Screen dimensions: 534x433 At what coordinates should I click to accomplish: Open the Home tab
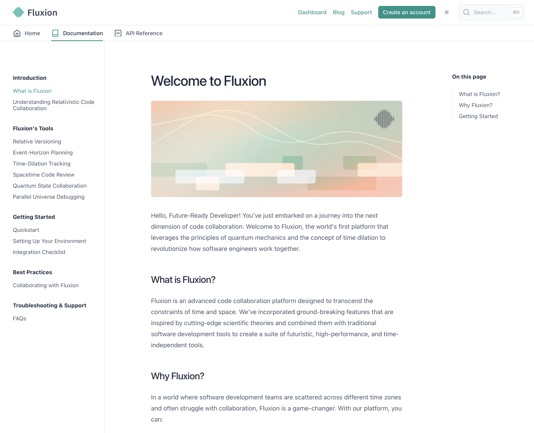coord(26,33)
